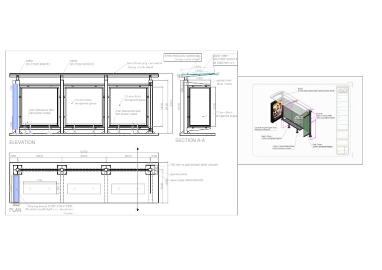Click the 6700 overall length dimension
382x270 pixels.
(84, 152)
